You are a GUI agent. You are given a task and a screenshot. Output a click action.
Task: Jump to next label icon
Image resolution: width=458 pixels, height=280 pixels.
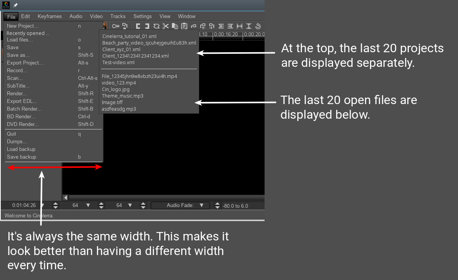click(x=212, y=26)
